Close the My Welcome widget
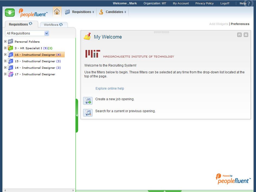This screenshot has height=192, width=256. 246,35
